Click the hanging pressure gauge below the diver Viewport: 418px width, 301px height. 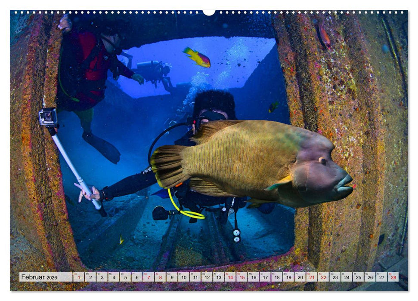tap(236, 234)
